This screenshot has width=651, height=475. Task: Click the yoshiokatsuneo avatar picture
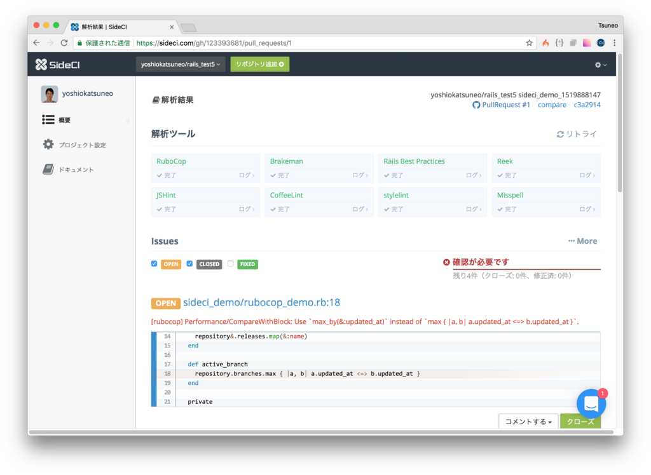point(49,94)
